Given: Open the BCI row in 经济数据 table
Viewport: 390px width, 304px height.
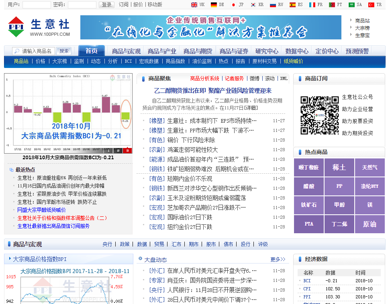Looking at the screenshot, I should (x=339, y=281).
